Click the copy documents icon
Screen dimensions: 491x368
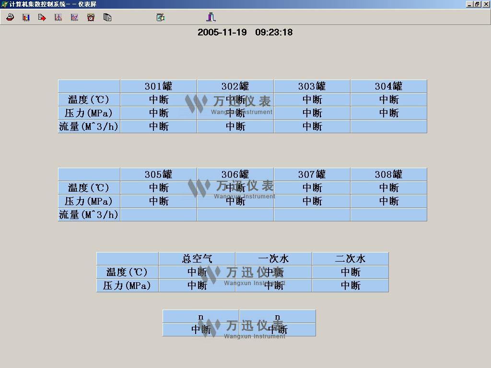point(107,17)
